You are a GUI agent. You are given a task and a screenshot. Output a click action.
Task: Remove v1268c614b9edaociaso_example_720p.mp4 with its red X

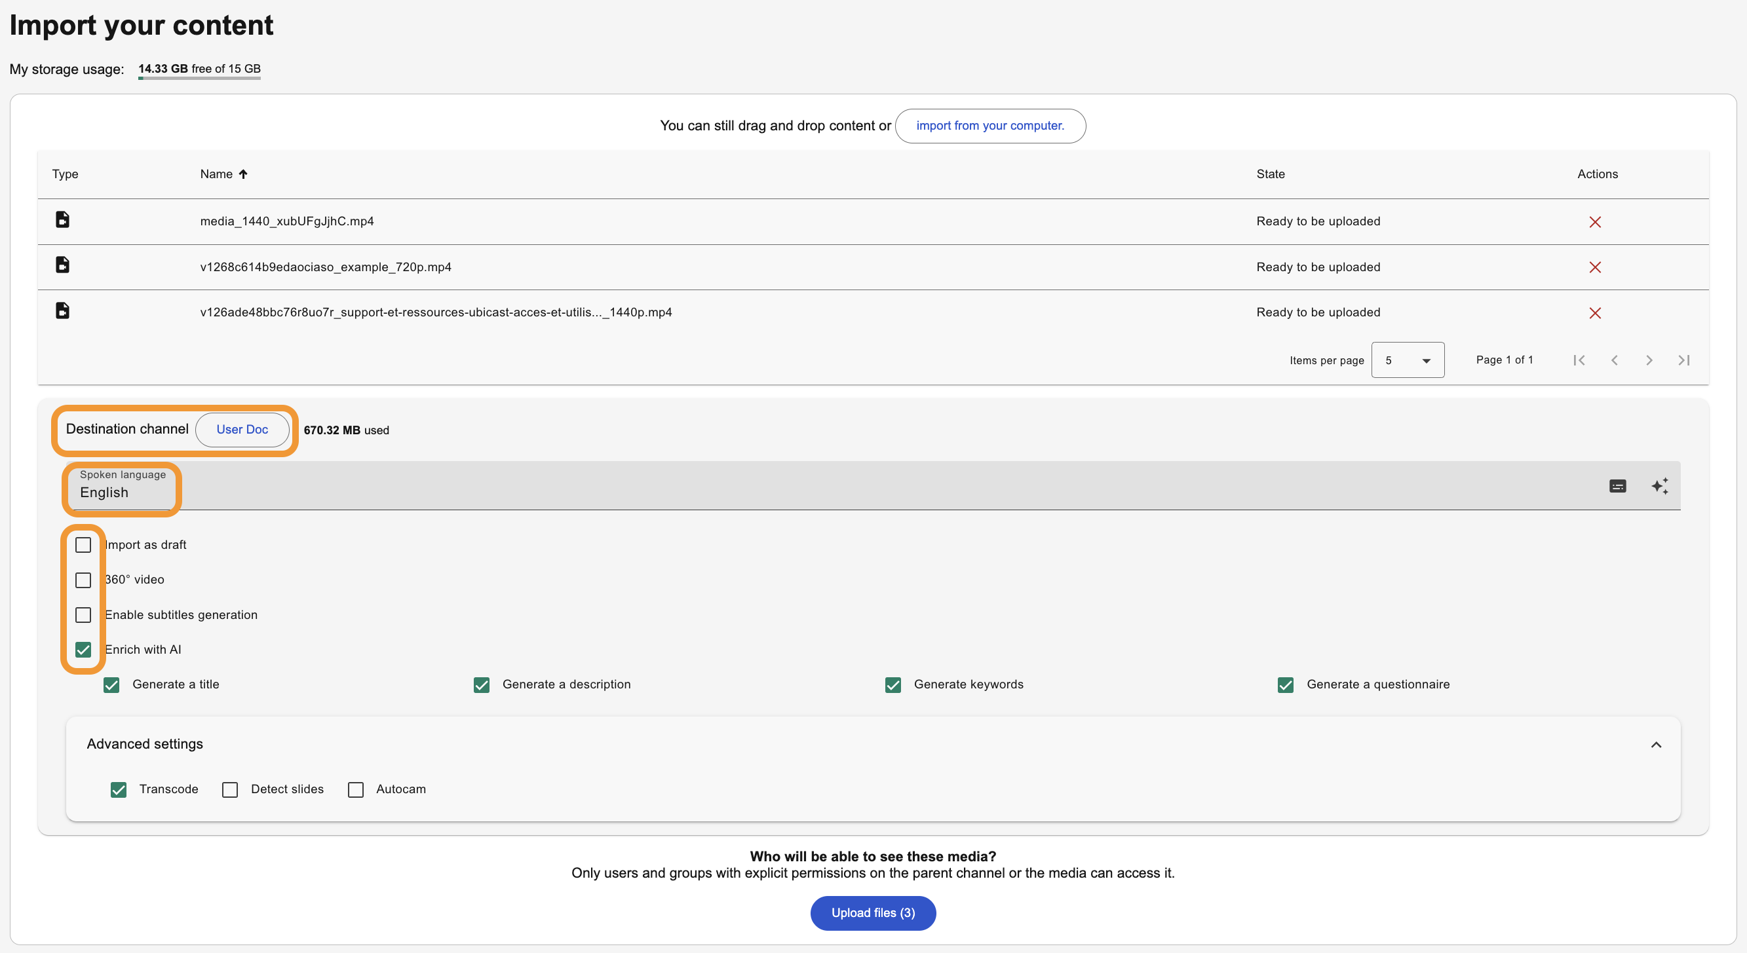click(x=1594, y=267)
